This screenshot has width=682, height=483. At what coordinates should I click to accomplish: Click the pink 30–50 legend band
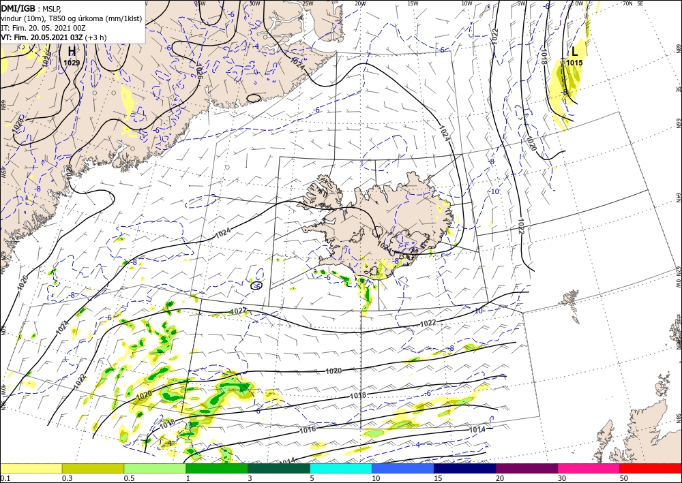coord(589,468)
